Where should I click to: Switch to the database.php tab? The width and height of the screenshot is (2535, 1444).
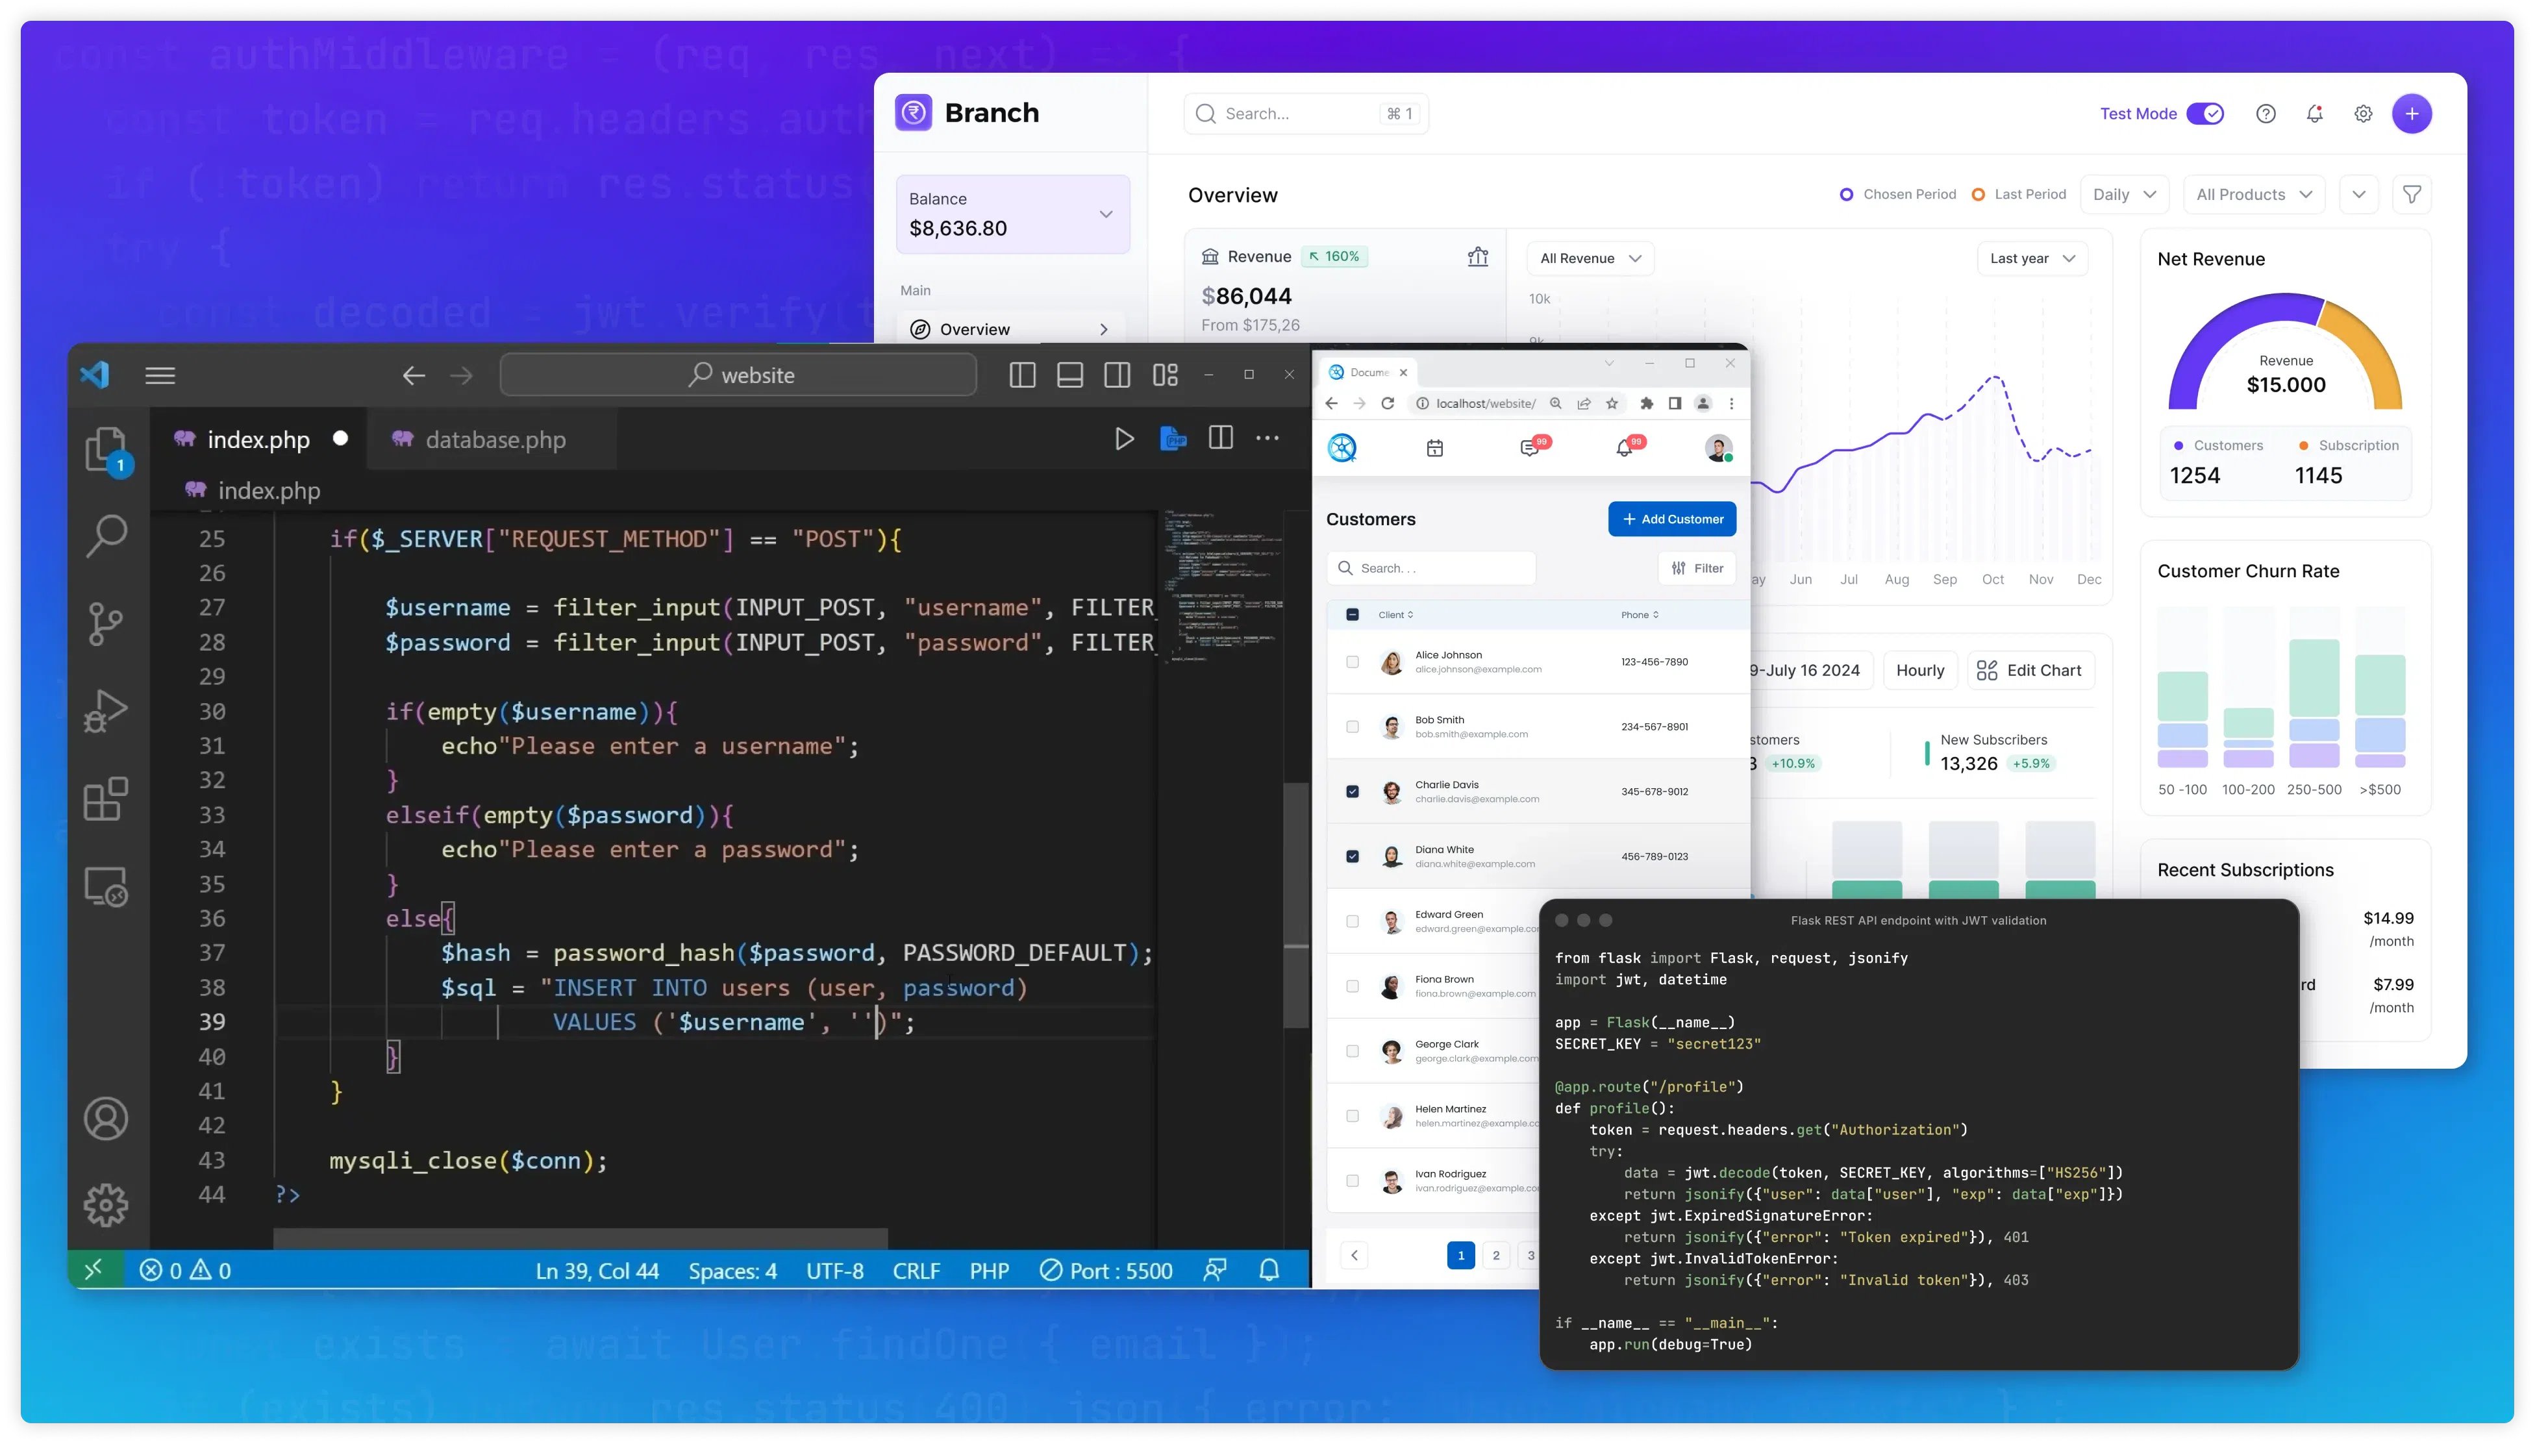coord(495,440)
